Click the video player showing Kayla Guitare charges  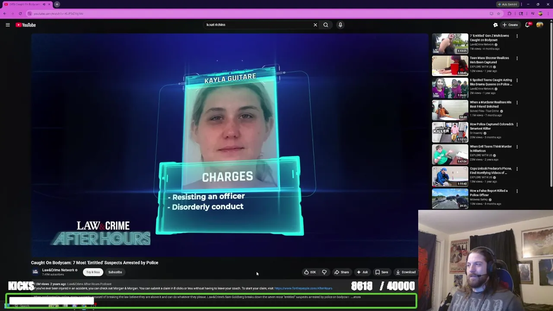(x=229, y=146)
